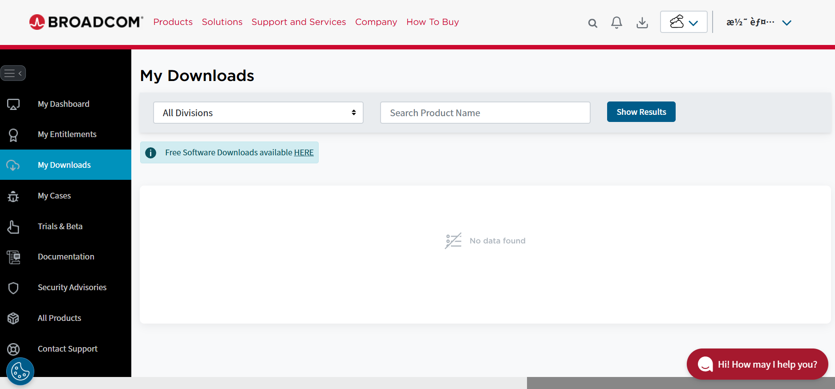The image size is (835, 389).
Task: Click the Broadcom logo
Action: (x=86, y=22)
